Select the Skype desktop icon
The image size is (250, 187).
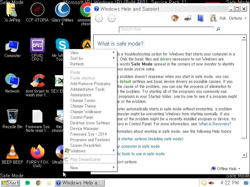coord(62,44)
